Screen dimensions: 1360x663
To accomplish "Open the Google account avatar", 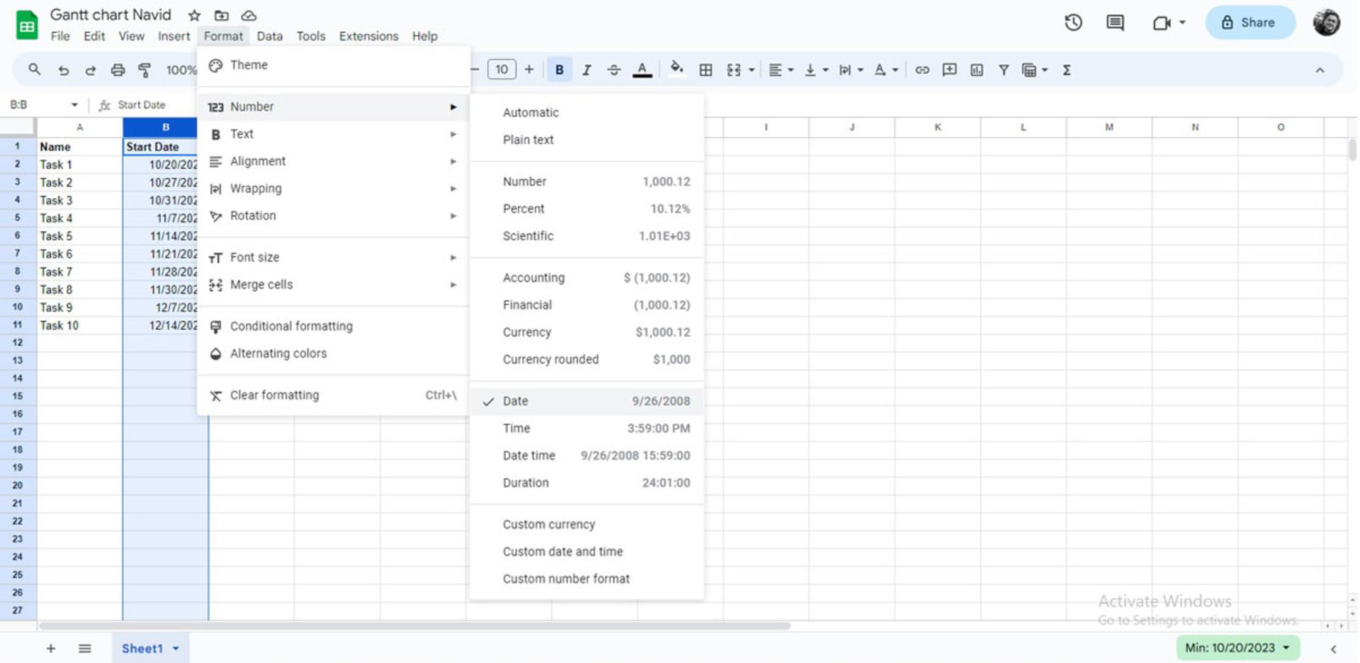I will pos(1326,23).
